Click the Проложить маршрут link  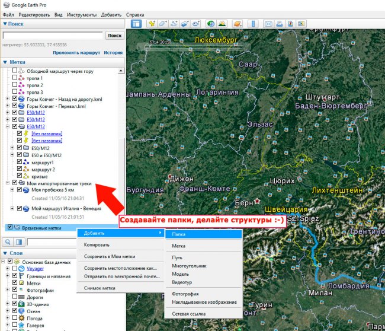pyautogui.click(x=76, y=53)
